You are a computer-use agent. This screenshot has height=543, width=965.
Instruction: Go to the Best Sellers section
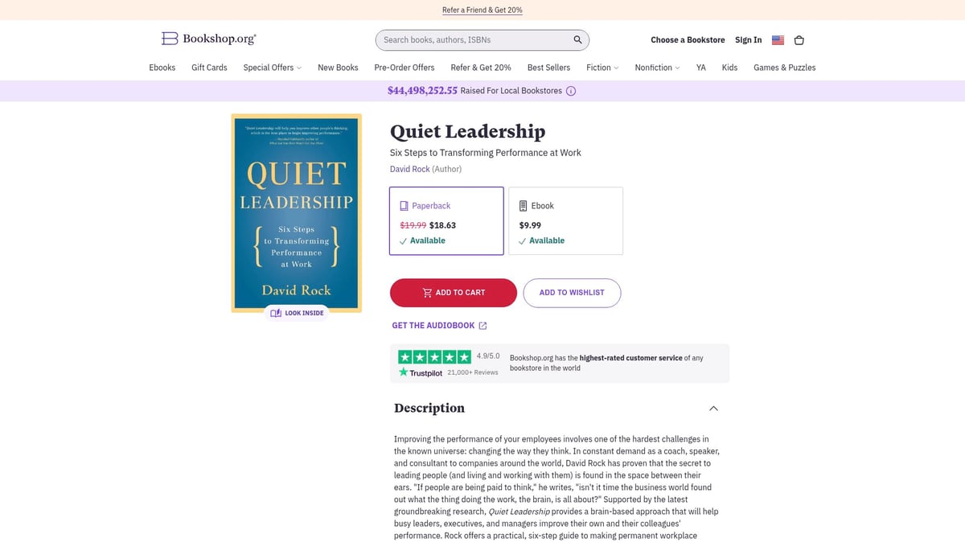548,68
